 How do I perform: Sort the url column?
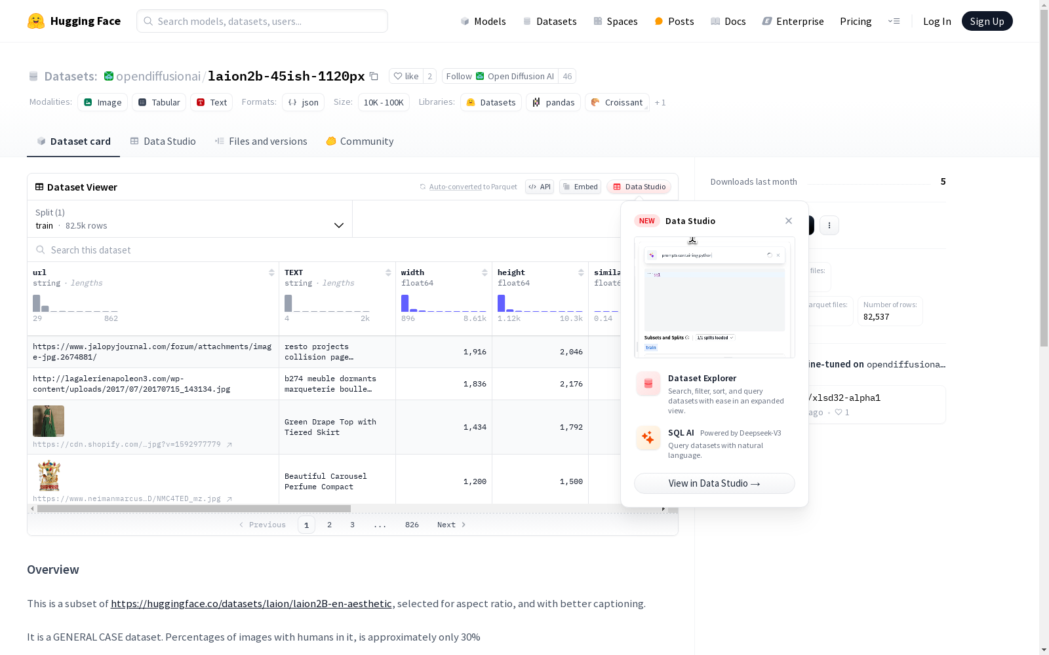(x=271, y=272)
